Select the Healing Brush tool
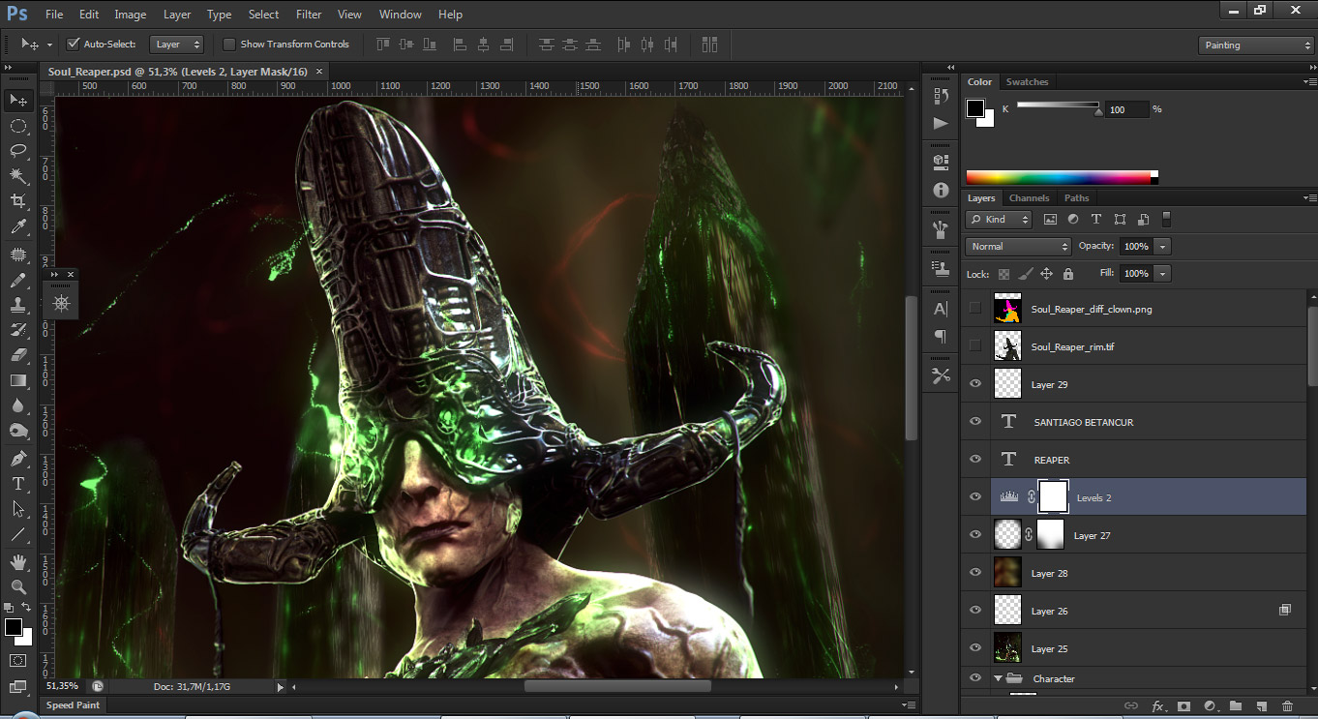The width and height of the screenshot is (1318, 719). point(18,255)
